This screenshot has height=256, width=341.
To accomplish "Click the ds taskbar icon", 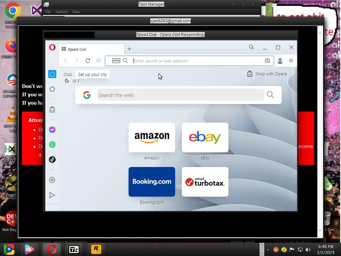I will (29, 249).
